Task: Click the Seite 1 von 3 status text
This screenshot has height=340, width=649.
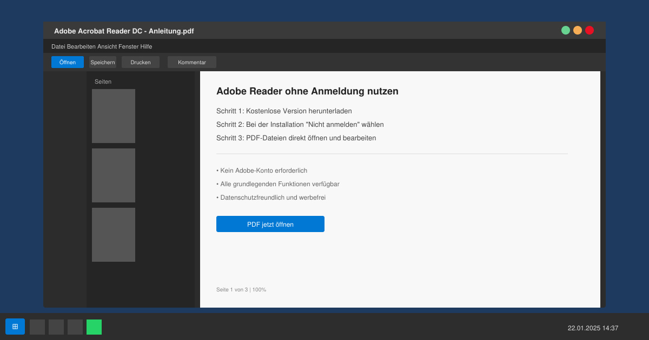Action: (241, 290)
